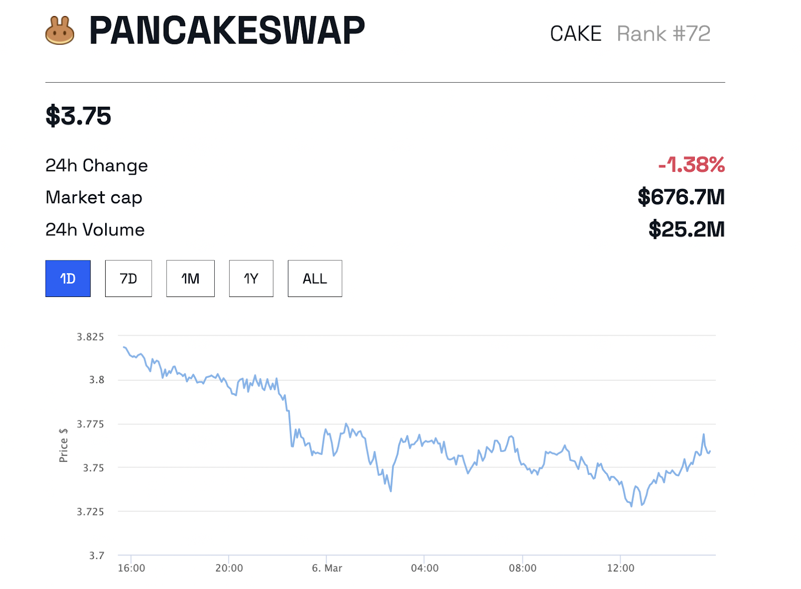Screen dimensions: 801x589
Task: Click the Price $ axis title
Action: pyautogui.click(x=64, y=445)
